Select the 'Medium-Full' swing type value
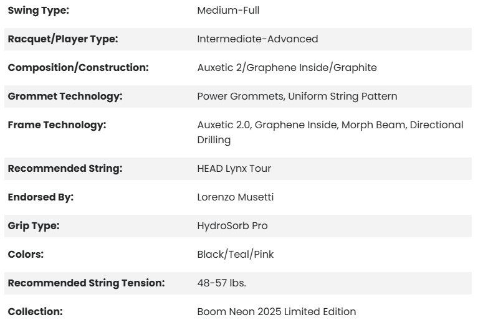483x325 pixels. [x=228, y=11]
